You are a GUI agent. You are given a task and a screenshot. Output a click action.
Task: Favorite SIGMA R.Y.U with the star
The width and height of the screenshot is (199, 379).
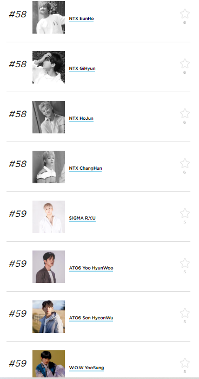pos(185,213)
